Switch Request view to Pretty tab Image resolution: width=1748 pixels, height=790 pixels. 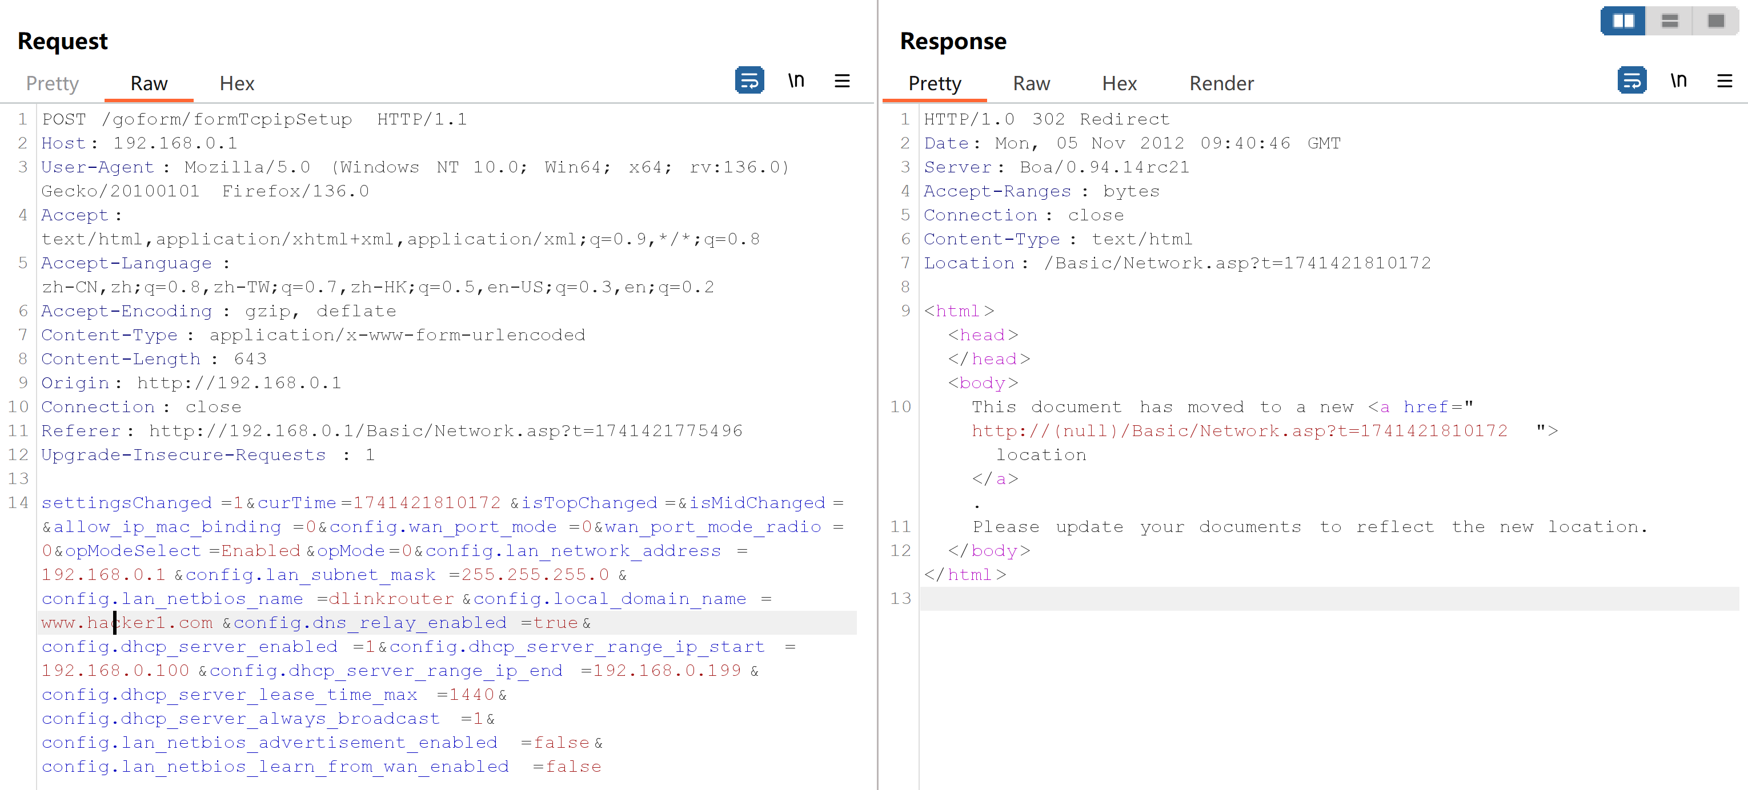(x=52, y=83)
